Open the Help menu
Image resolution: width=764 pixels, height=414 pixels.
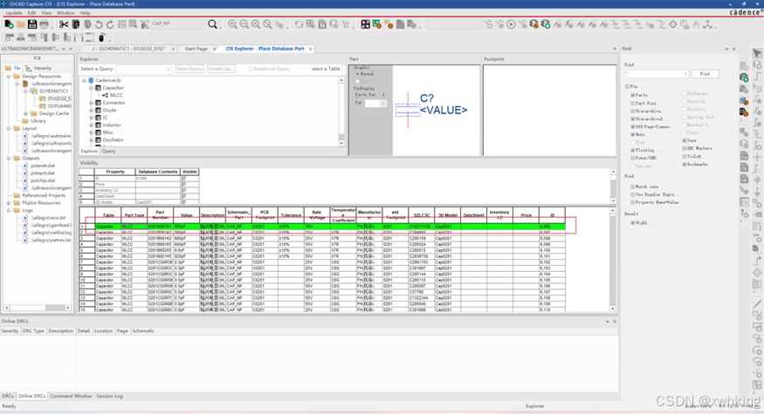coord(85,13)
